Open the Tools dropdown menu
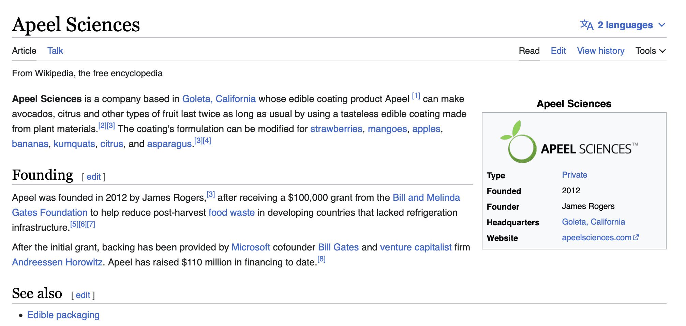This screenshot has height=326, width=686. tap(650, 51)
